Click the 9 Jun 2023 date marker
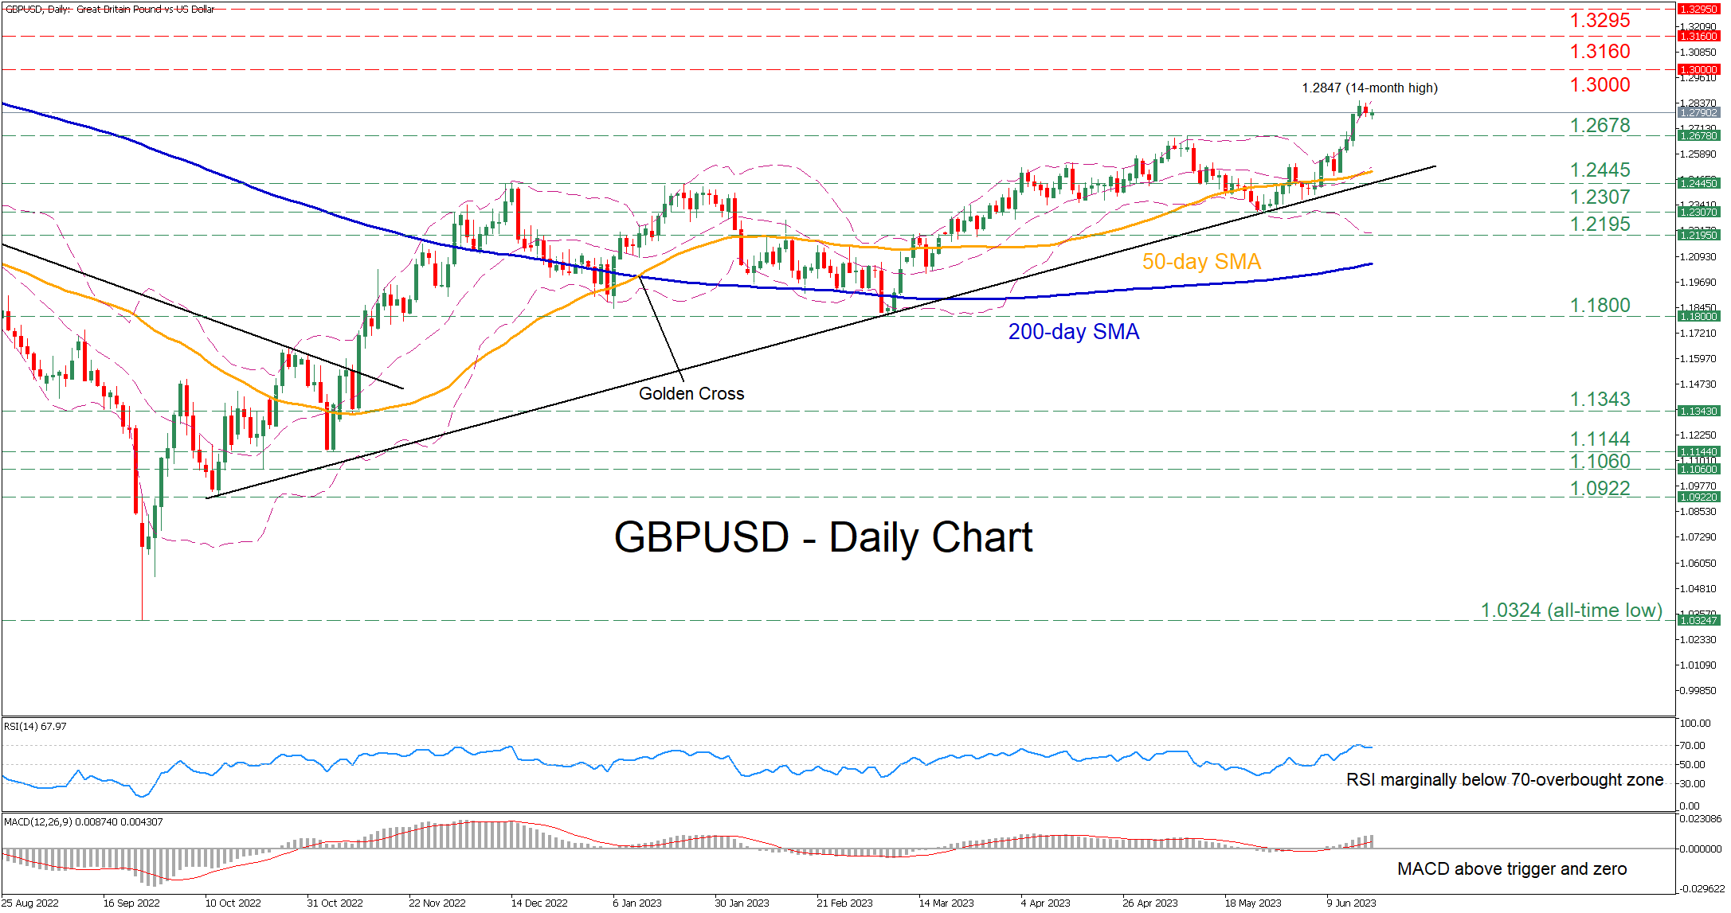1731x913 pixels. (x=1351, y=903)
